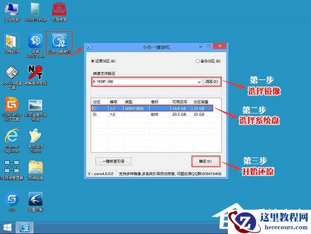
Task: Open the network links folder icon
Action: click(x=36, y=170)
